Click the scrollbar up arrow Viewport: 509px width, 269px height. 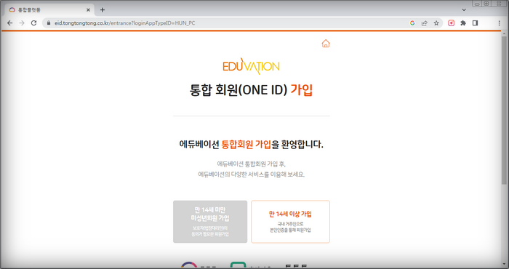[x=504, y=33]
